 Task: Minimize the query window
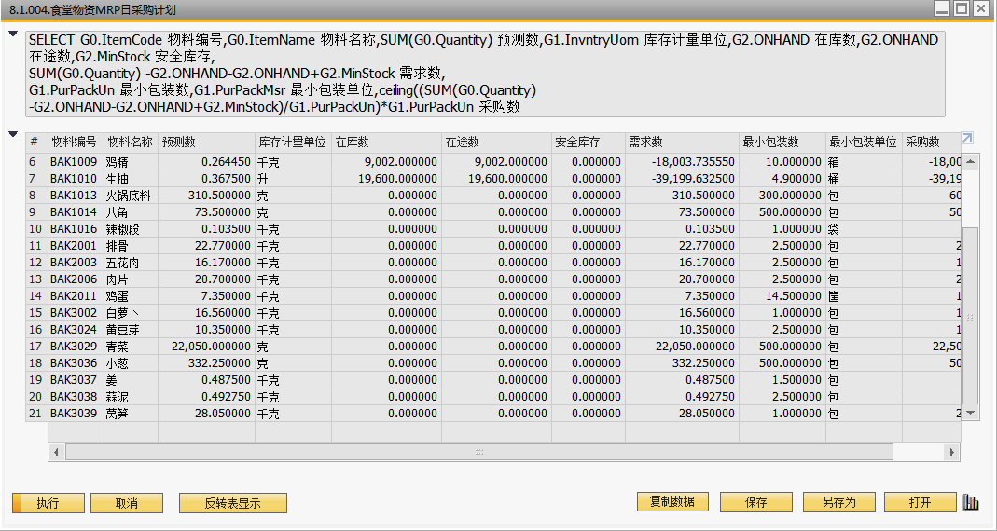pos(939,8)
